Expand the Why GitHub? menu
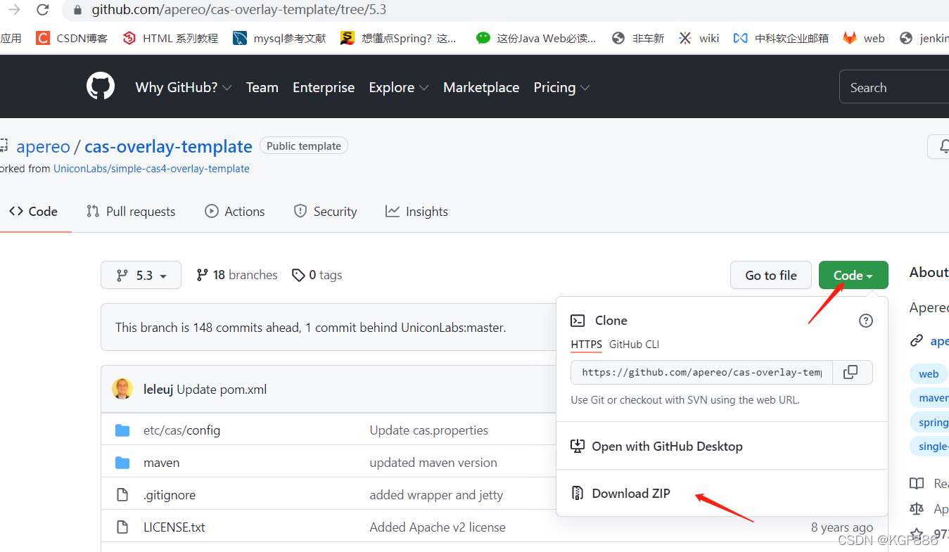 (x=183, y=87)
